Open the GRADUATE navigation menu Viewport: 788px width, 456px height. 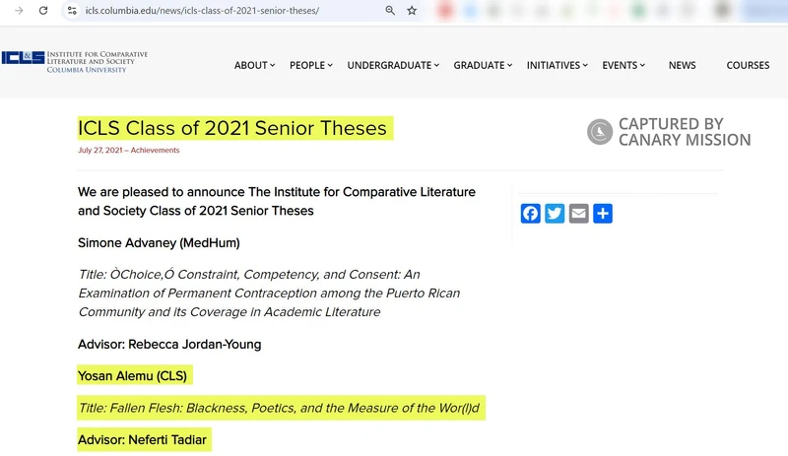(x=483, y=65)
